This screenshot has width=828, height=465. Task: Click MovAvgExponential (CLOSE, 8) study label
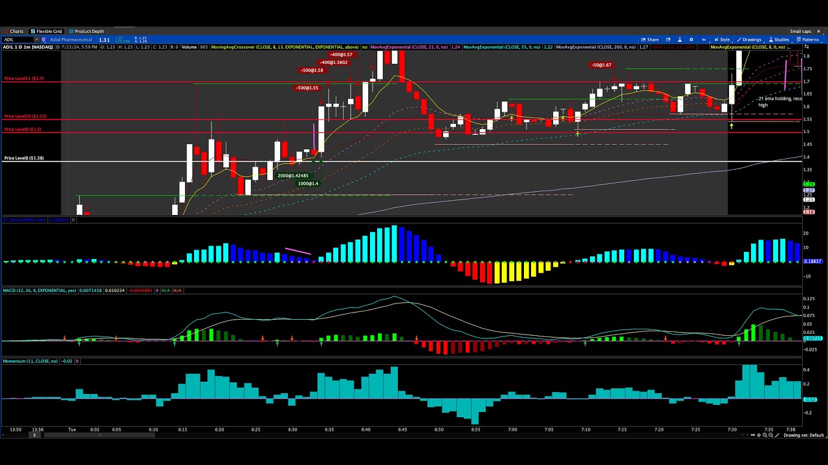click(x=748, y=47)
